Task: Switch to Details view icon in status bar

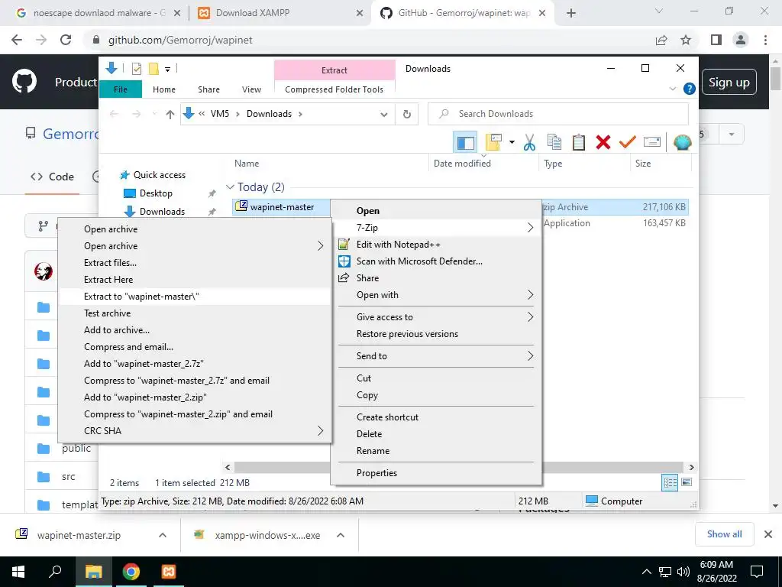Action: 670,483
